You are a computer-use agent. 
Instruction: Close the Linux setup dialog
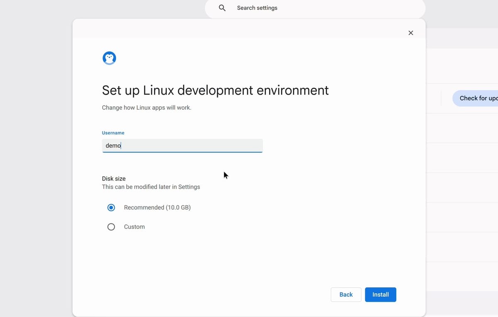[411, 33]
